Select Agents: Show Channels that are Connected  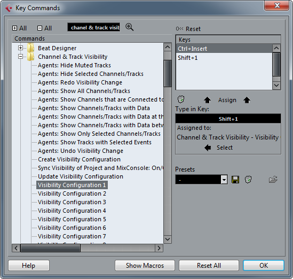click(100, 99)
